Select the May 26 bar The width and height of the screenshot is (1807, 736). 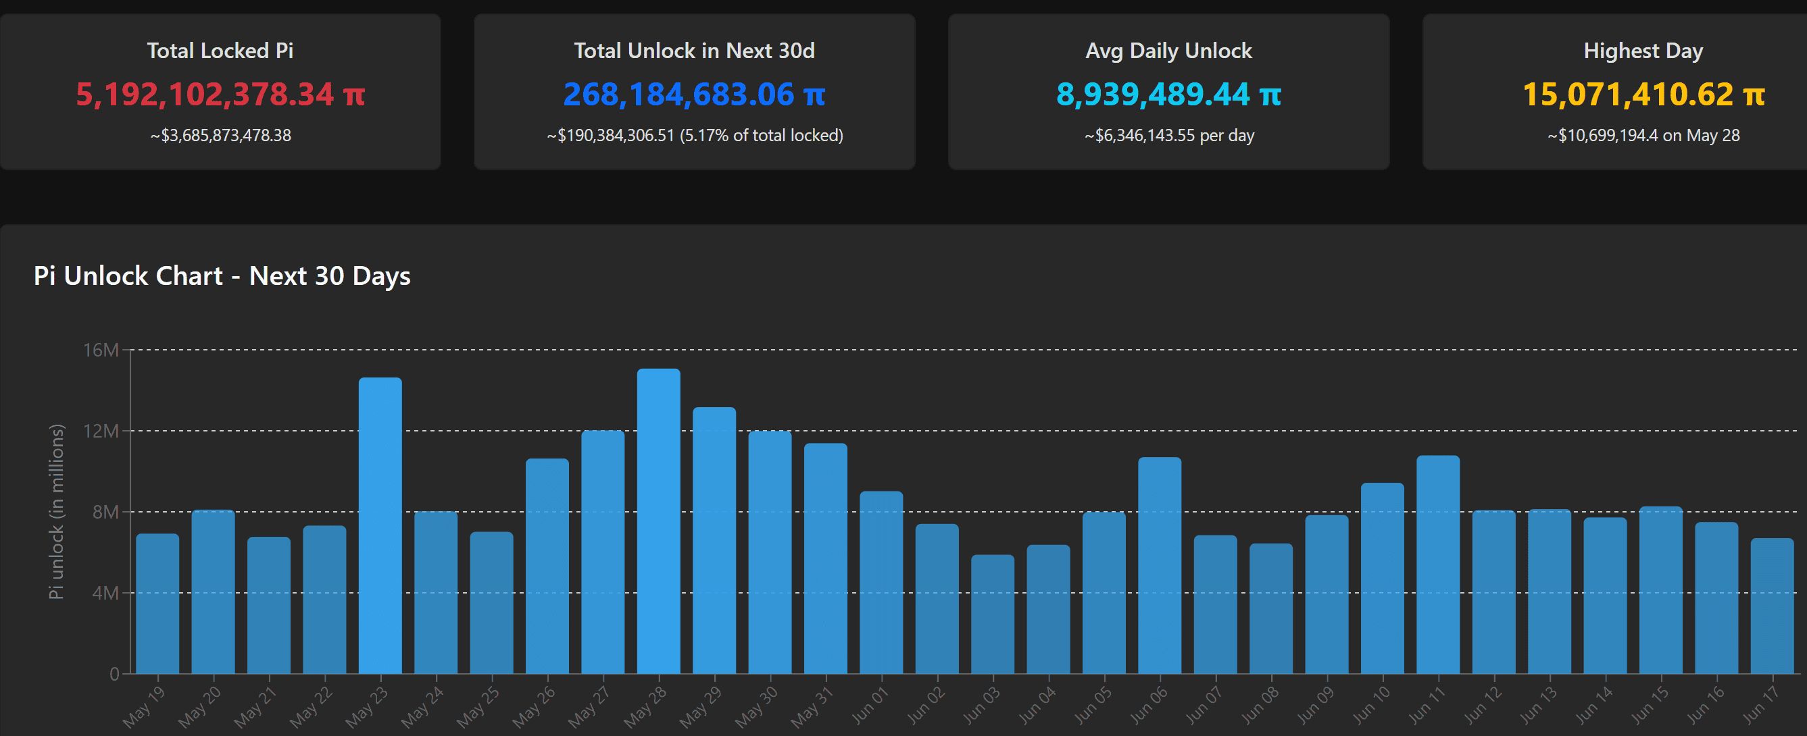point(547,567)
